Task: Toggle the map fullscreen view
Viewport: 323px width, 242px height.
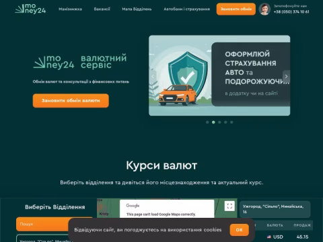Action: (229, 206)
